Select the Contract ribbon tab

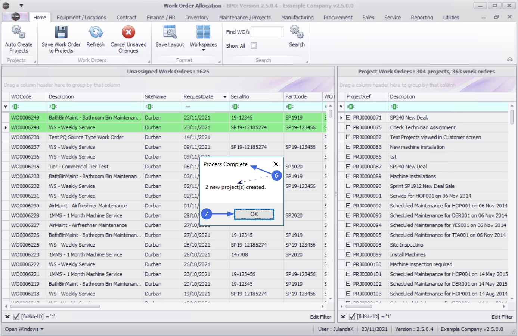coord(126,18)
